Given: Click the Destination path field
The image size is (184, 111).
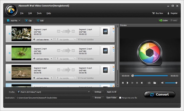Looking at the screenshot, I should click(53, 98).
